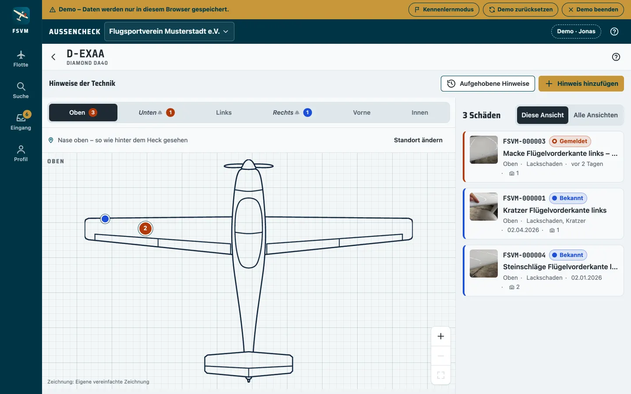Viewport: 631px width, 394px height.
Task: Switch to the Rechts view tab
Action: 292,113
